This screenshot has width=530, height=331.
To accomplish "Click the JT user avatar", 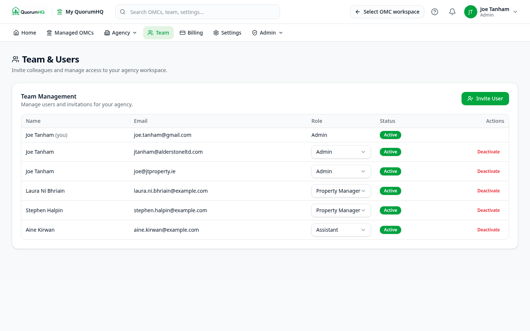I will [x=470, y=12].
